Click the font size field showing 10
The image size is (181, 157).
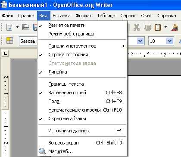[x=157, y=41]
